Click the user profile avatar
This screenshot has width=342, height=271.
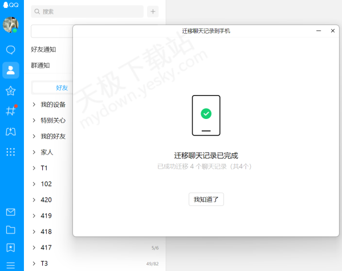[x=11, y=25]
